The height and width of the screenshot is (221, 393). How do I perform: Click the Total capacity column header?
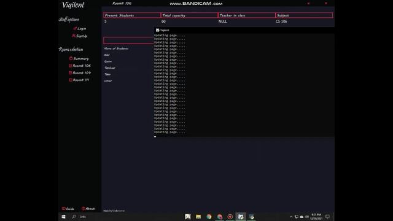click(x=189, y=15)
